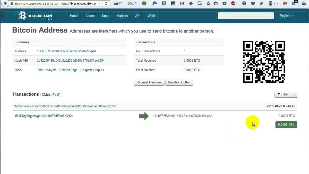Click the browser URL address field
309x174 pixels.
79,4
